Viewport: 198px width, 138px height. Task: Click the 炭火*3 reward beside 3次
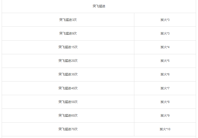click(x=165, y=20)
